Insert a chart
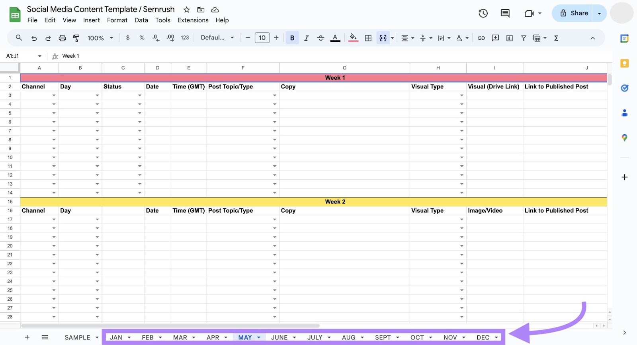This screenshot has width=637, height=345. point(509,38)
